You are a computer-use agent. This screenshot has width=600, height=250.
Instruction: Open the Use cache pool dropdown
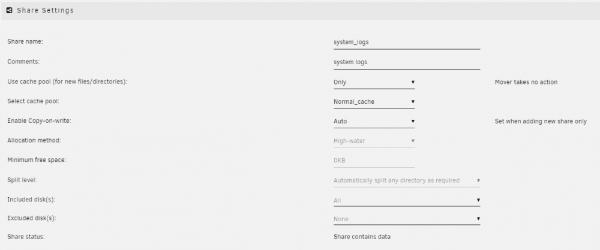(374, 82)
